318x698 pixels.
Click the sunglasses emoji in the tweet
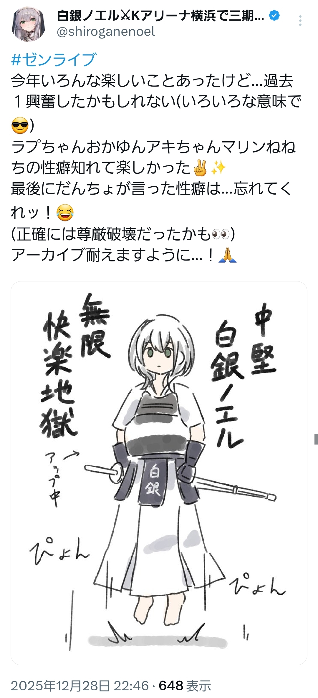tap(20, 125)
